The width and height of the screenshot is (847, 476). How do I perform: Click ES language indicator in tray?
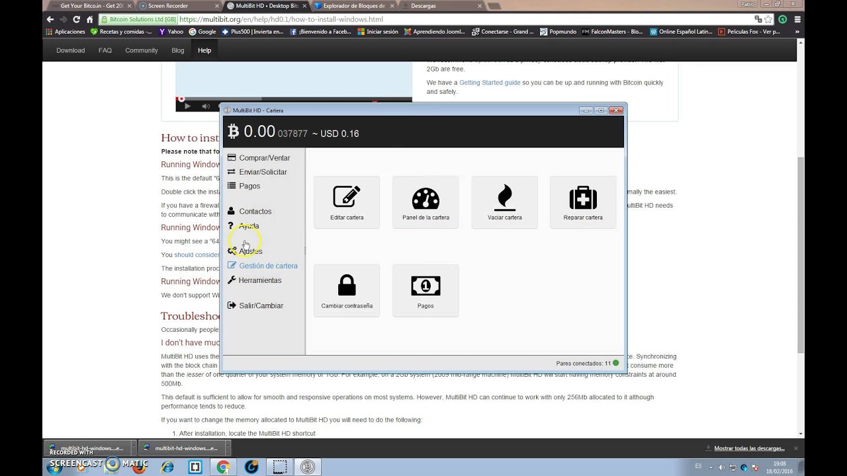698,466
